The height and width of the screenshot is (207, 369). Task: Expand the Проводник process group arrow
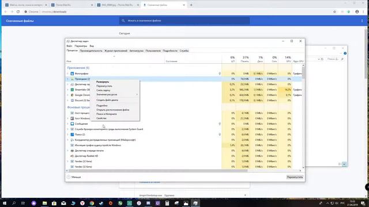(x=68, y=79)
